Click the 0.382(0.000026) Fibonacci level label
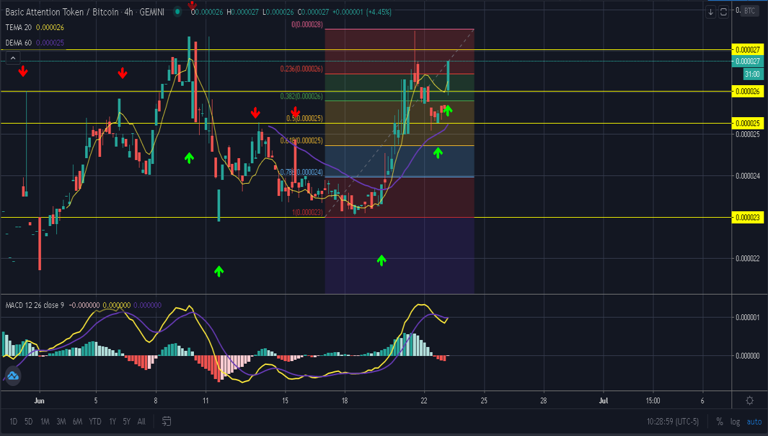This screenshot has height=436, width=768. tap(301, 96)
